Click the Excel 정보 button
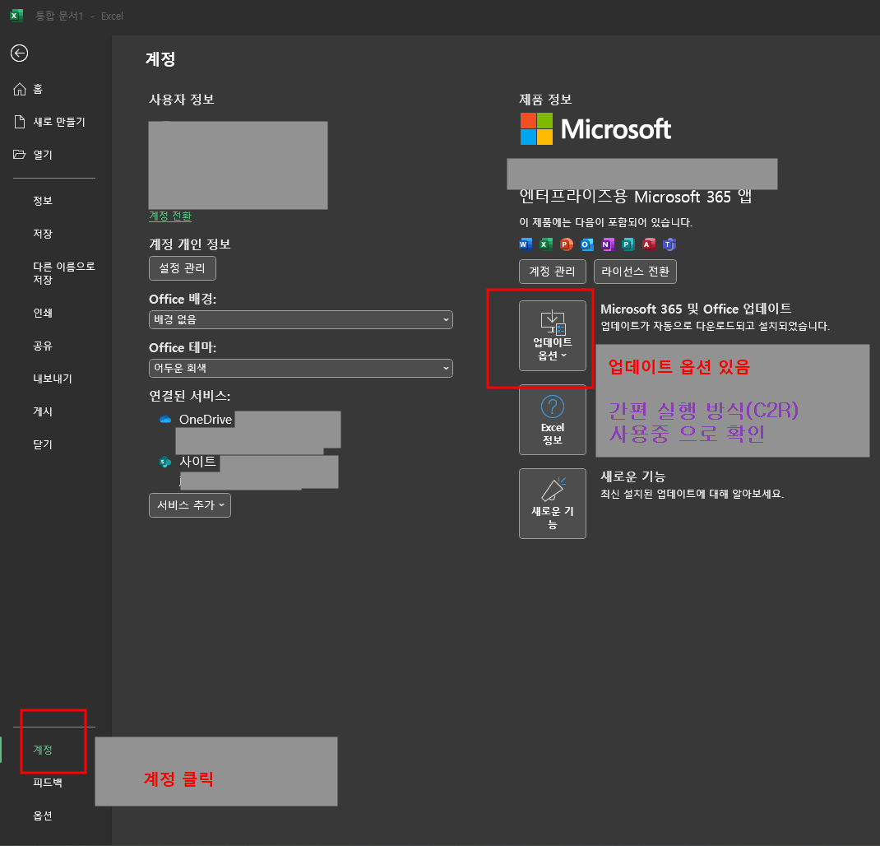 (x=553, y=420)
